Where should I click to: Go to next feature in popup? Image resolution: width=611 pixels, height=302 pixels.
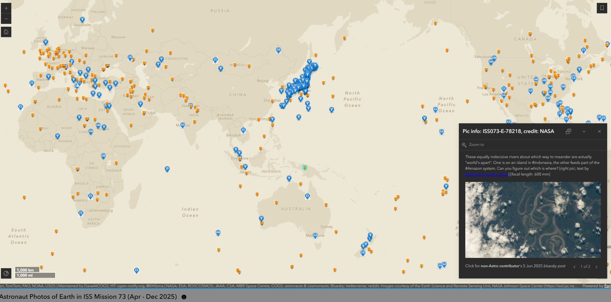coord(596,267)
